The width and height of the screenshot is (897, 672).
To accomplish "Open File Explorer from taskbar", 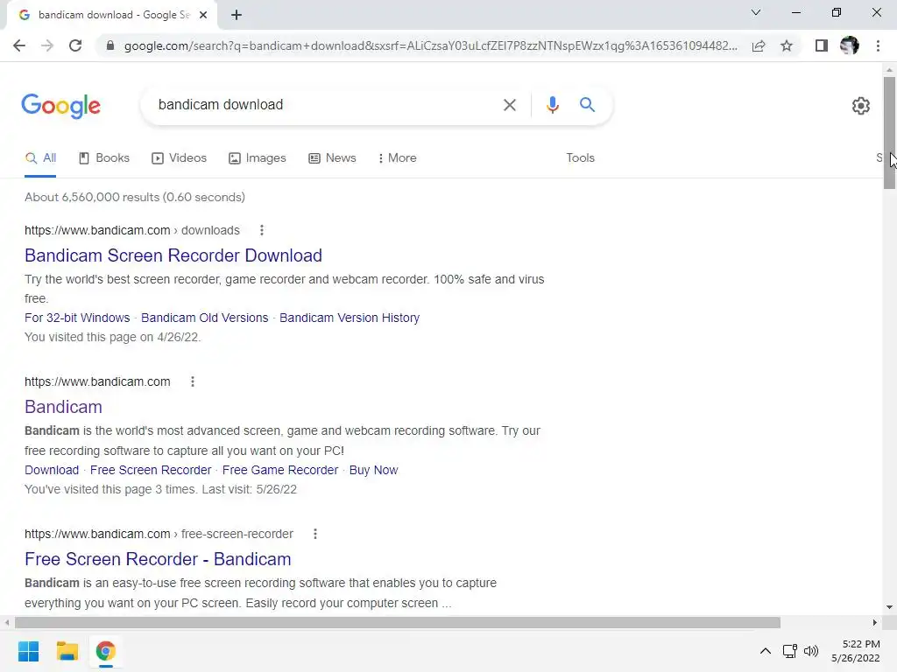I will coord(67,651).
